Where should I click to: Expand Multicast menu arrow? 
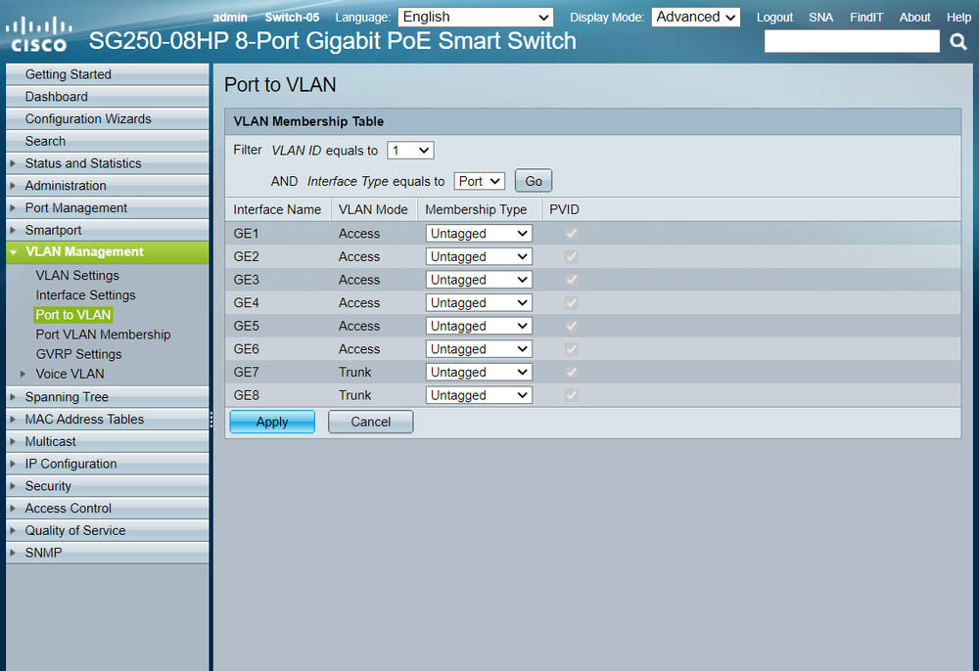(13, 441)
